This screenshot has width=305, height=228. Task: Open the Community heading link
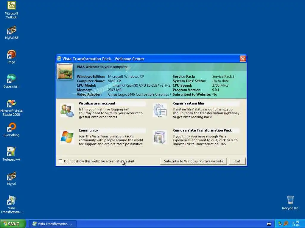pos(88,130)
